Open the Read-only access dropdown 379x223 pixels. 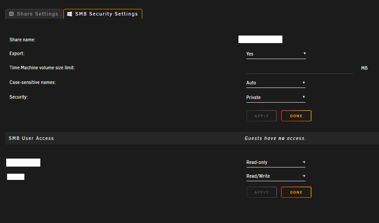(x=276, y=163)
